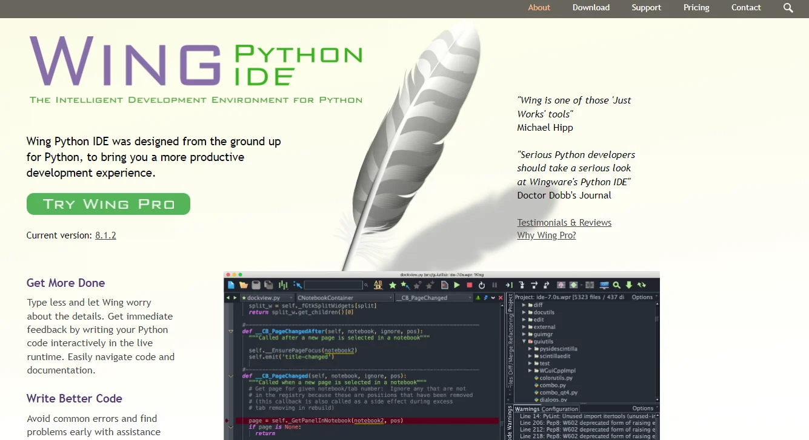This screenshot has width=809, height=440.
Task: Click the green double-arrow icon at toolbar end
Action: [642, 284]
